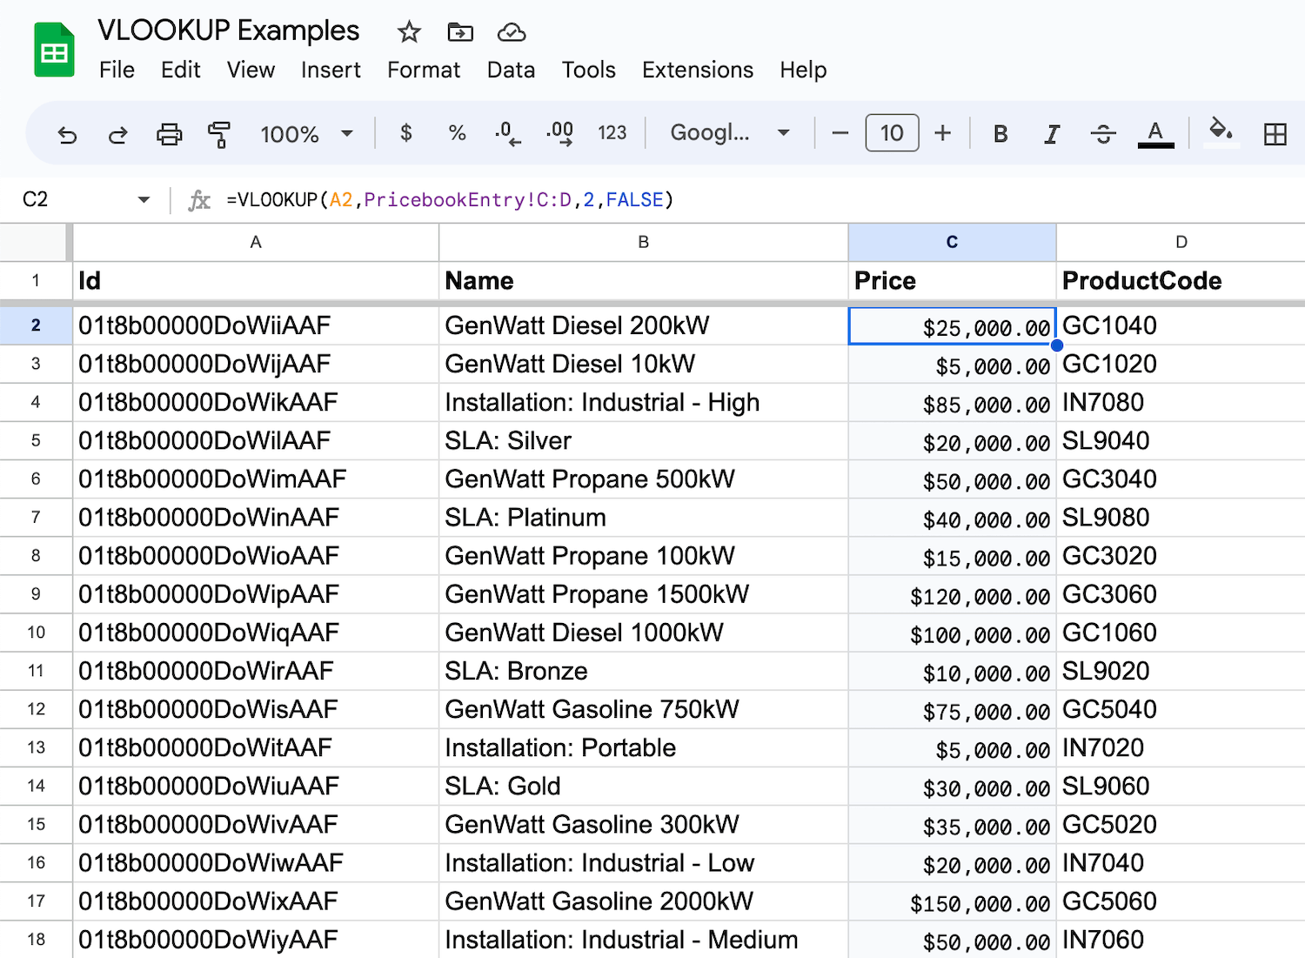The width and height of the screenshot is (1305, 958).
Task: Click the fill handle on cell C2
Action: (1056, 345)
